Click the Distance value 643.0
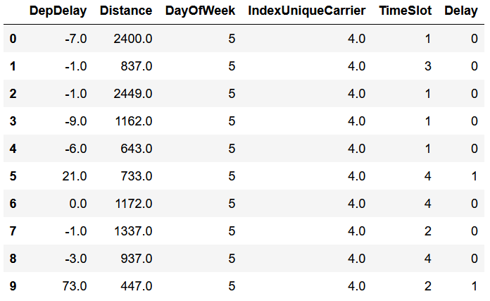This screenshot has width=490, height=301. coord(137,149)
